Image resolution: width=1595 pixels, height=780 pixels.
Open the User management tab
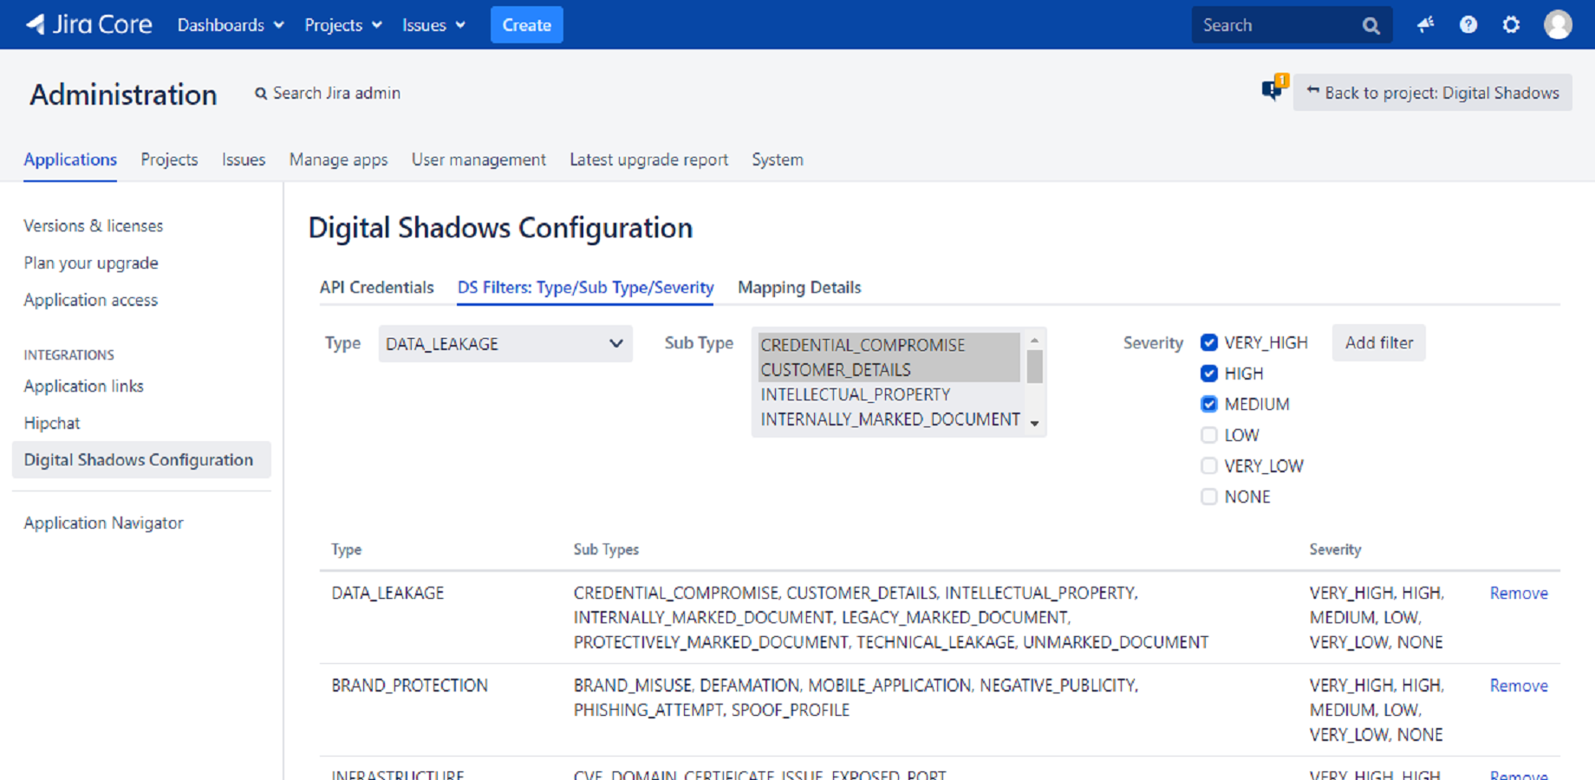click(x=478, y=159)
